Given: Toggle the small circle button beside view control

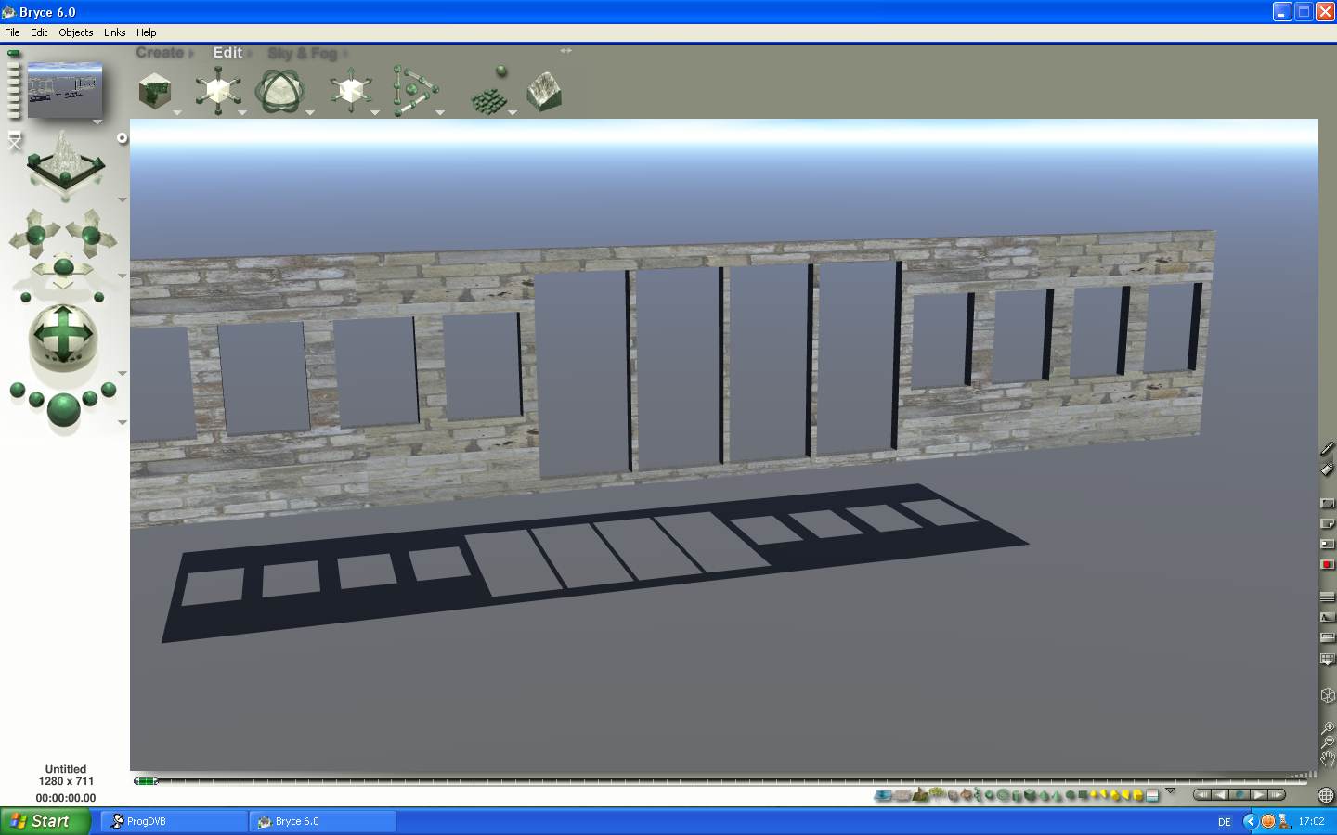Looking at the screenshot, I should (x=122, y=138).
